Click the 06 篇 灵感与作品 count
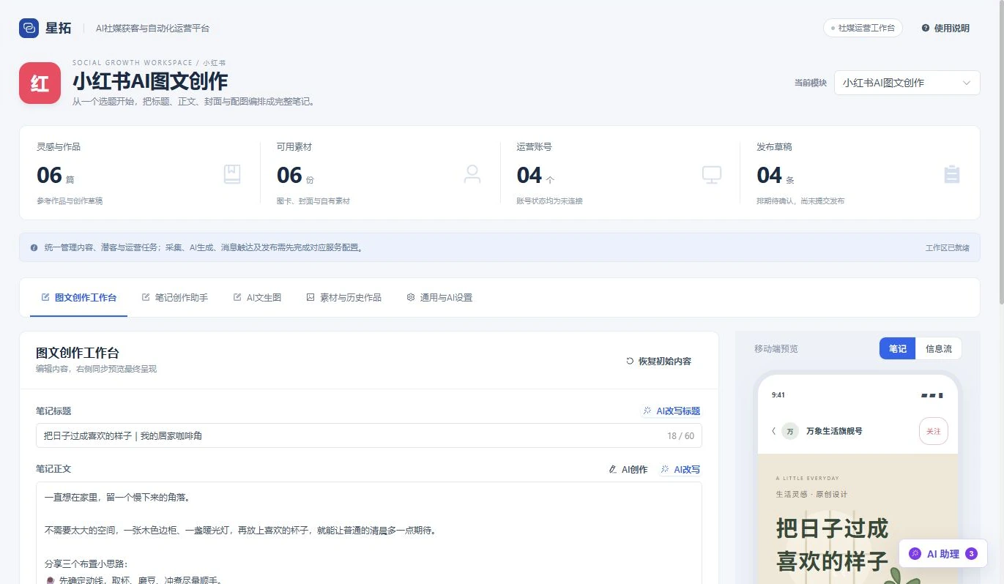 pyautogui.click(x=55, y=176)
